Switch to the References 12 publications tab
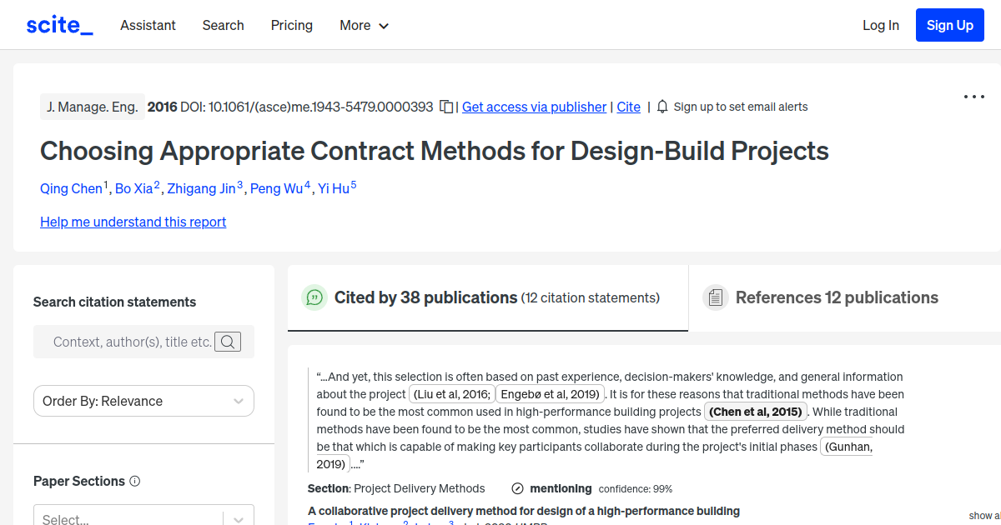This screenshot has height=525, width=1001. 836,297
